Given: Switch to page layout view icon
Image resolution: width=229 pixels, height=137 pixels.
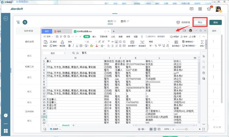Looking at the screenshot, I should tap(155, 129).
